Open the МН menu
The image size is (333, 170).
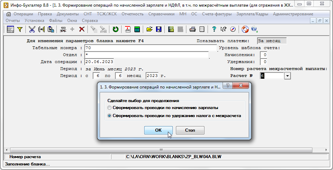tap(183, 14)
